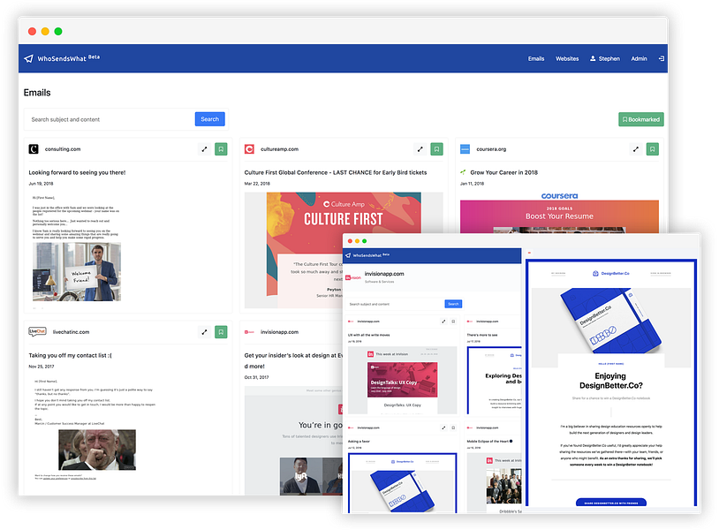Image resolution: width=719 pixels, height=530 pixels.
Task: Click the DesignBetter.Co logo in email preview
Action: 610,273
